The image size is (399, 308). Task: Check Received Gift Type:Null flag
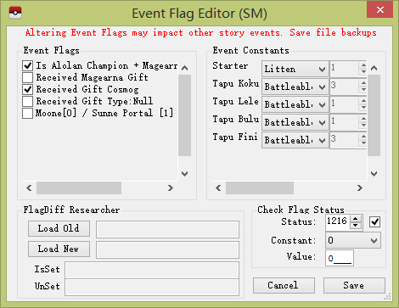(x=27, y=101)
